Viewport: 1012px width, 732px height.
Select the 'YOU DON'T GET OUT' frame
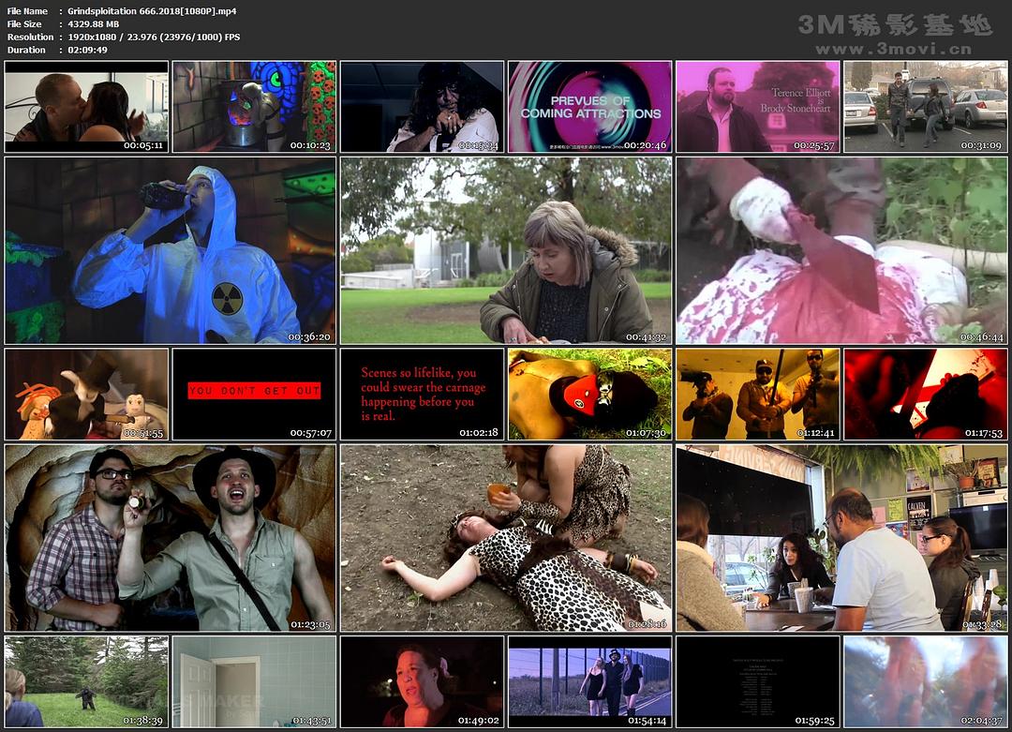click(x=254, y=394)
